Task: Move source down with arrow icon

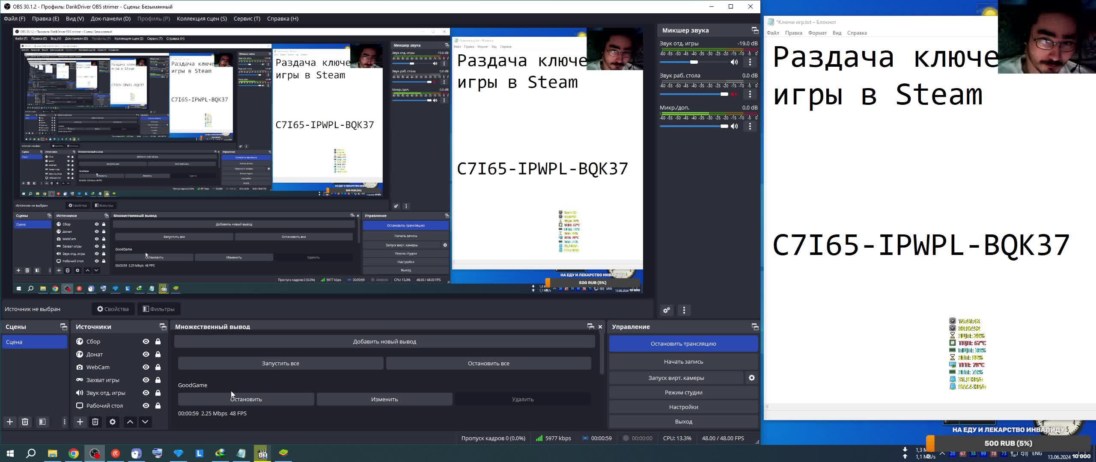Action: [x=145, y=422]
